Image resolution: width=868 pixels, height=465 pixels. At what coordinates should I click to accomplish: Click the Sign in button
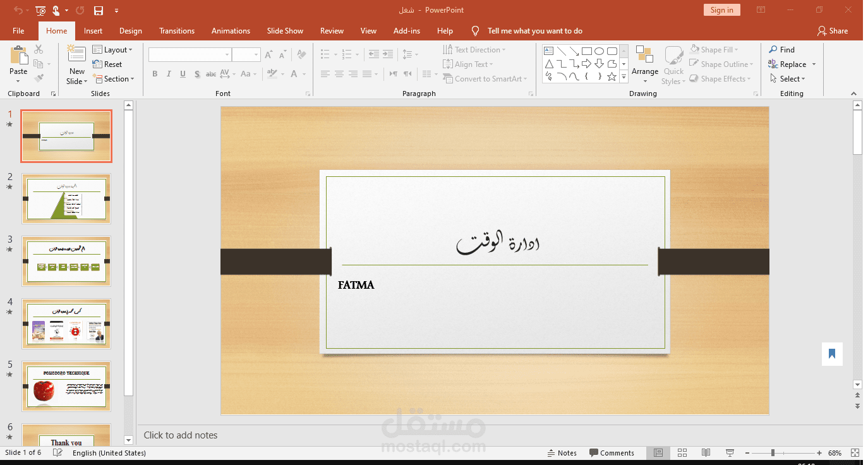click(721, 10)
